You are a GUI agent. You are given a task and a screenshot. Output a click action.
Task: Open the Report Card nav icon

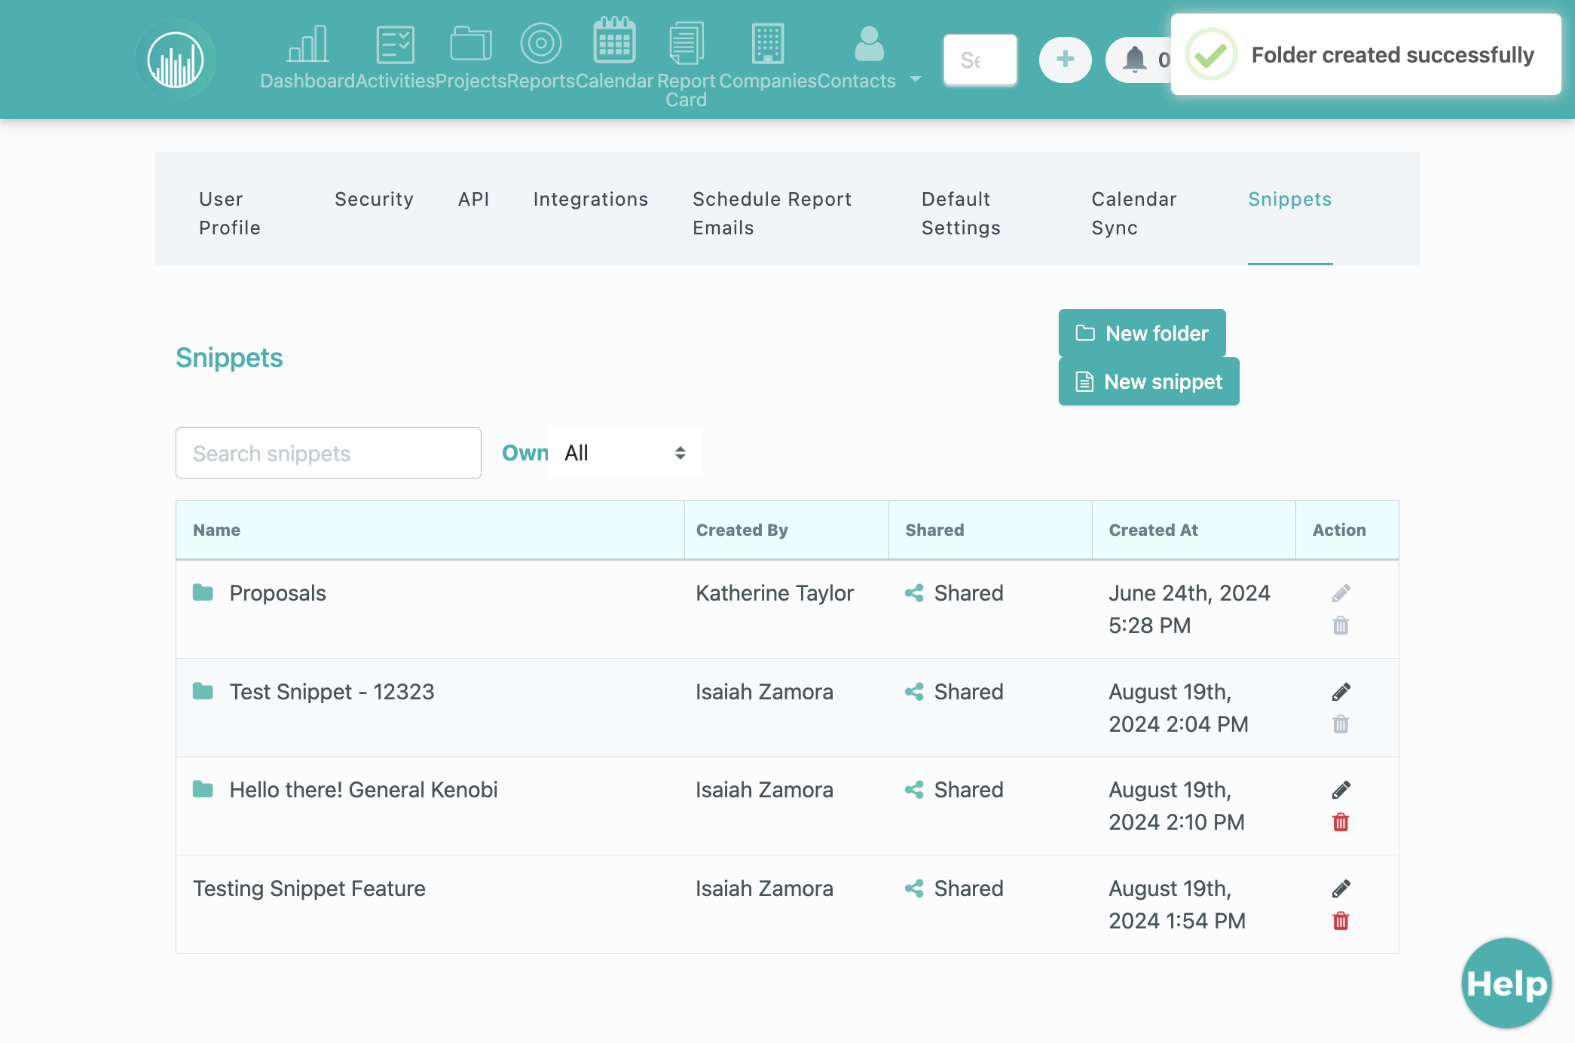pyautogui.click(x=686, y=44)
